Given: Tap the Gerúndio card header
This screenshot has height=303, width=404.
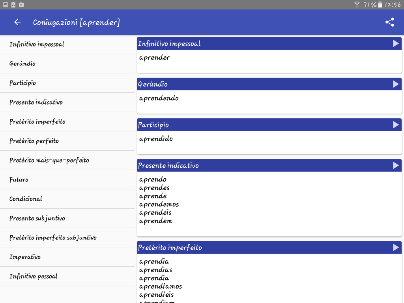Looking at the screenshot, I should point(269,84).
